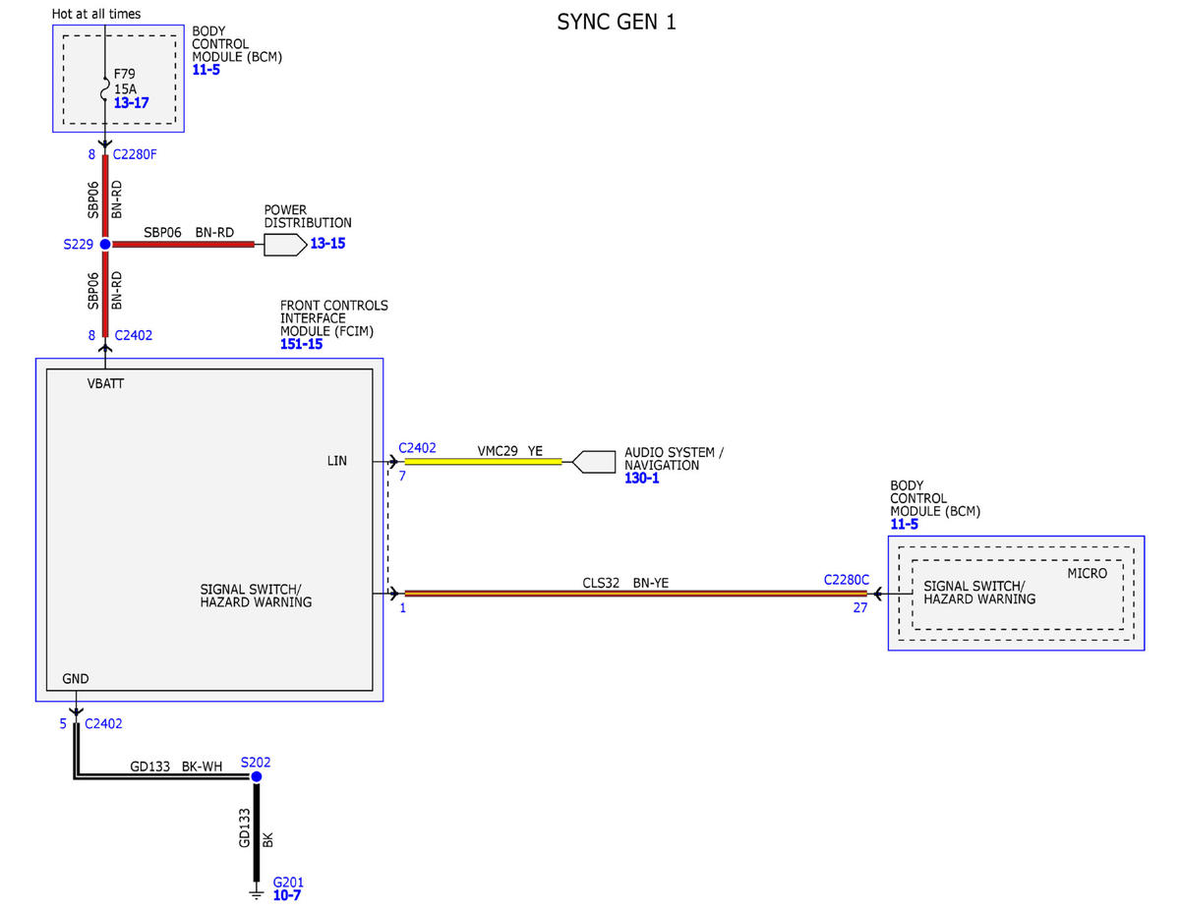Click the SYNC GEN 1 title

coord(617,22)
